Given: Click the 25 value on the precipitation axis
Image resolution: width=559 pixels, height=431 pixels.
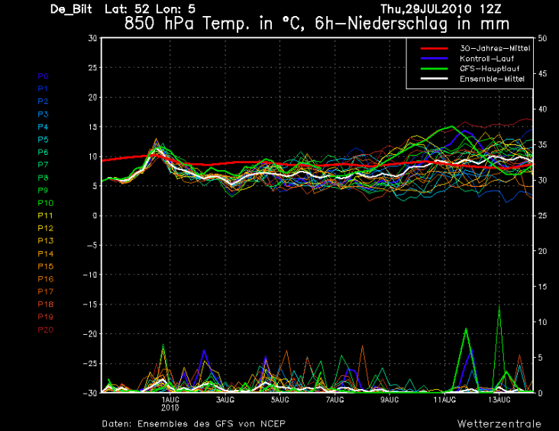Looking at the screenshot, I should pyautogui.click(x=542, y=215).
